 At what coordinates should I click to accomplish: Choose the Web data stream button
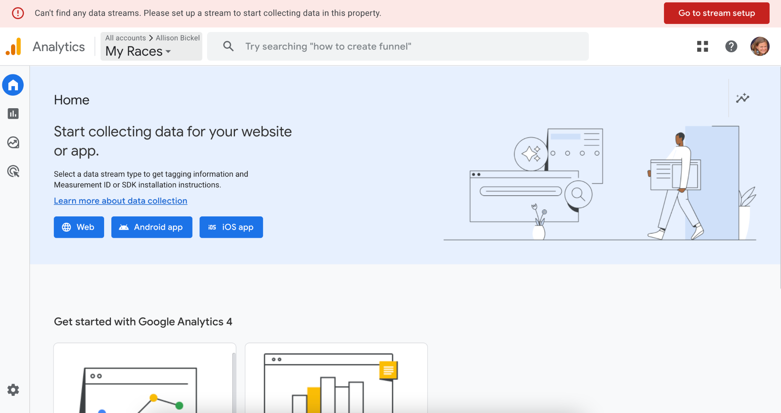[79, 227]
